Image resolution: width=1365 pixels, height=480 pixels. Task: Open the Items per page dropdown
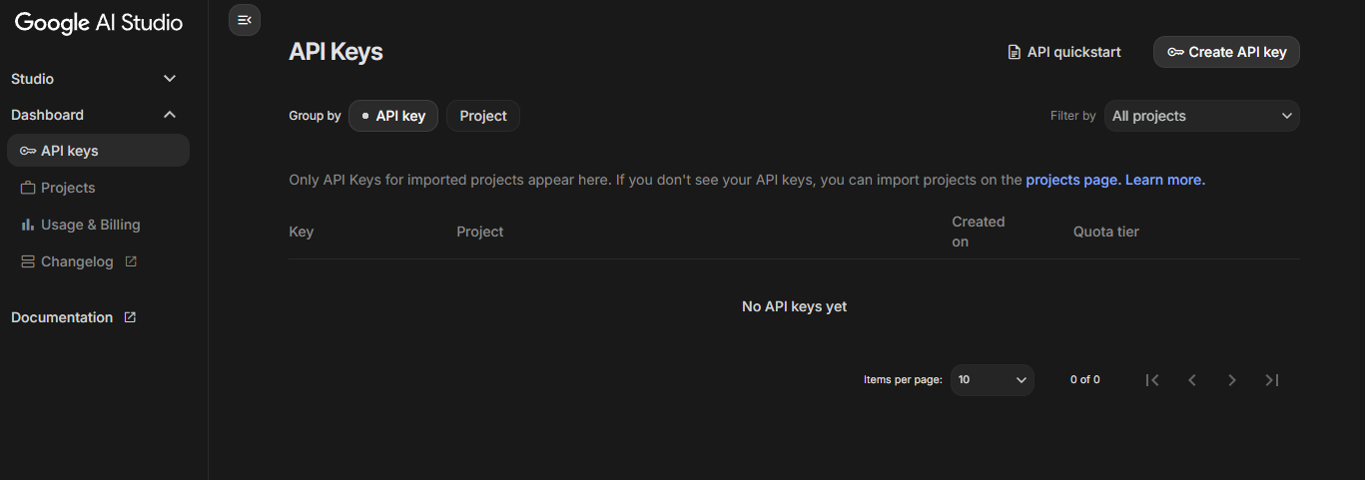click(992, 379)
